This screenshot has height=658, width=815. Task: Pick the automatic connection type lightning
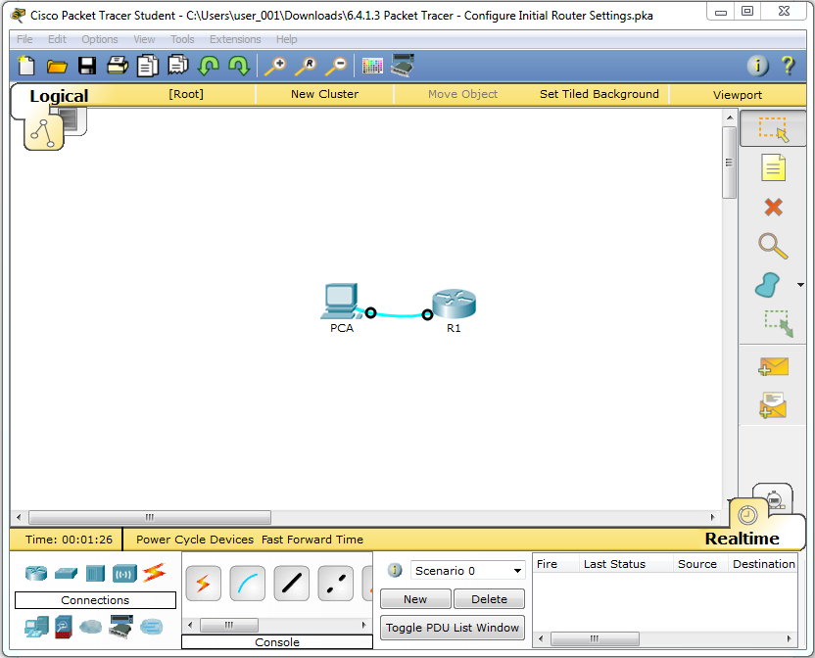(x=203, y=584)
